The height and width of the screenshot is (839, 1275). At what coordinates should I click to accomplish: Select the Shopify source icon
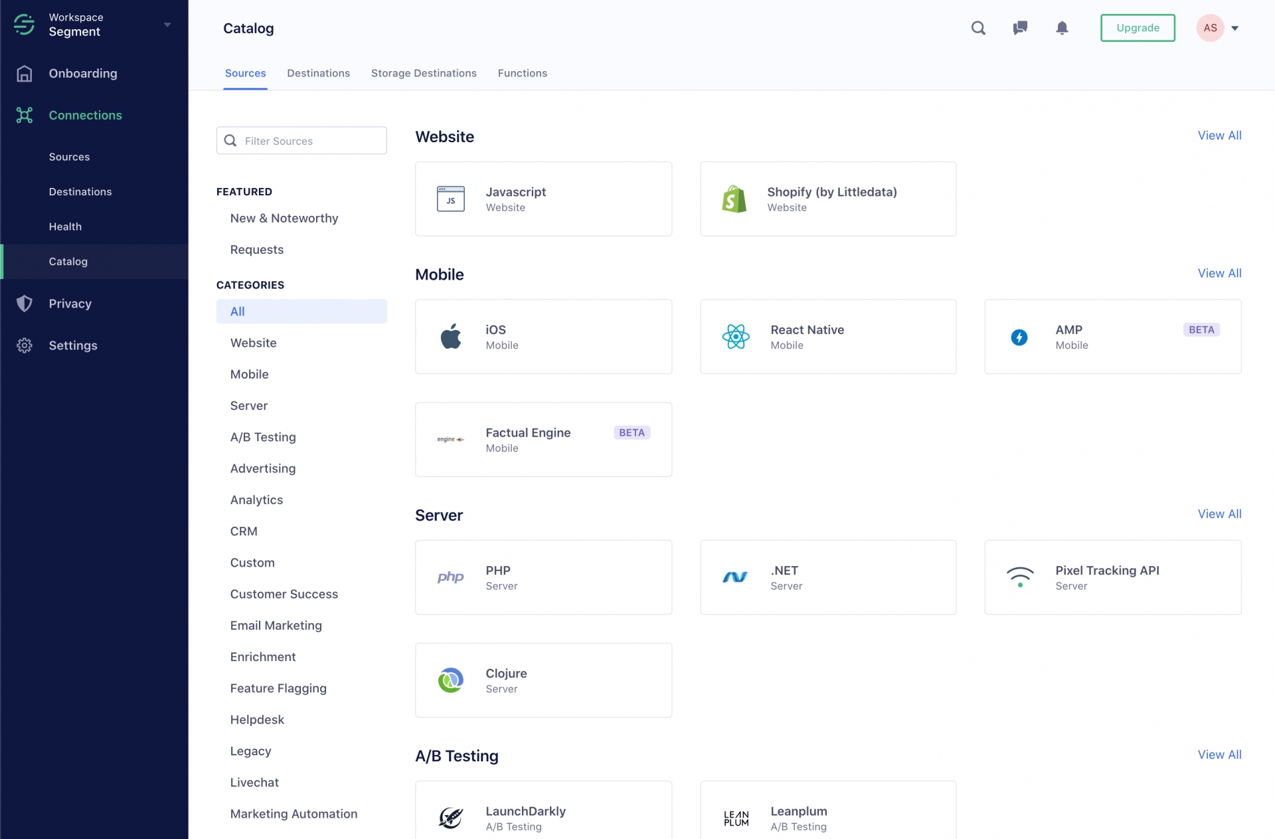[x=733, y=199]
